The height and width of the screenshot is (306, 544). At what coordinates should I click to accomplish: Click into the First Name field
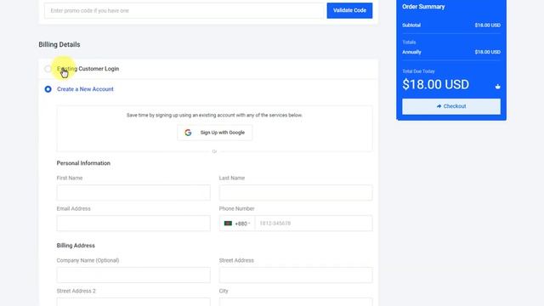point(133,193)
